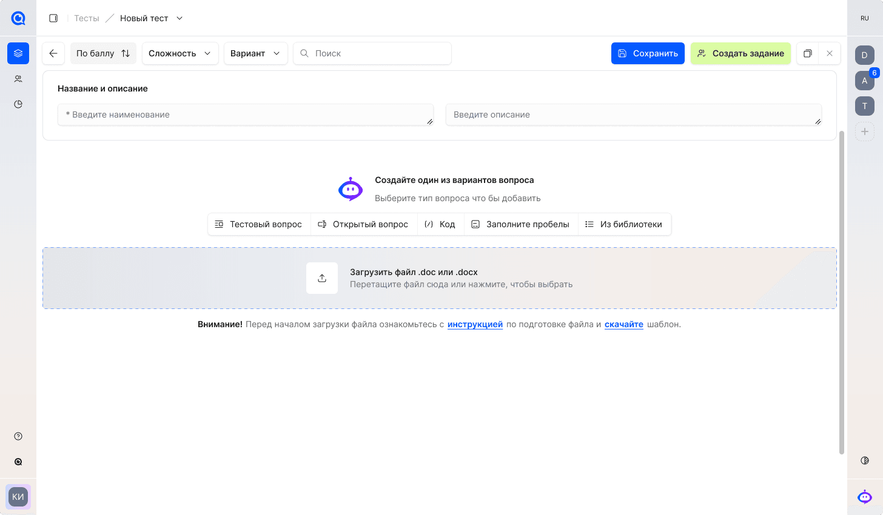Open the layers section in left sidebar
The image size is (883, 515).
pyautogui.click(x=18, y=53)
